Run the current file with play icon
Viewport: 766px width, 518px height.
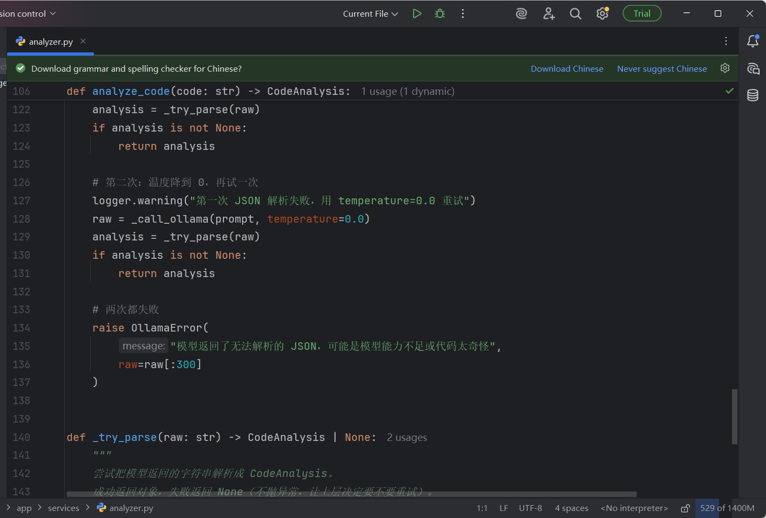click(x=417, y=13)
